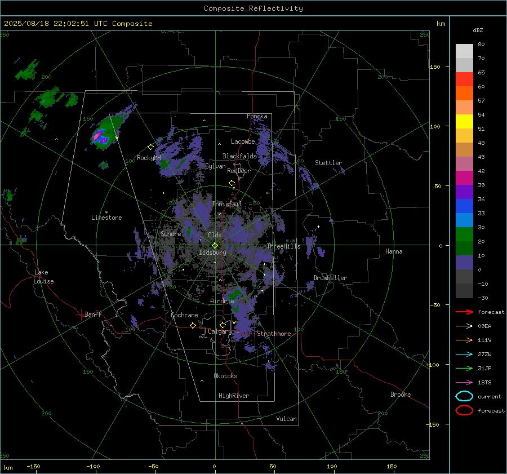Click the Sylvan label

click(215, 166)
